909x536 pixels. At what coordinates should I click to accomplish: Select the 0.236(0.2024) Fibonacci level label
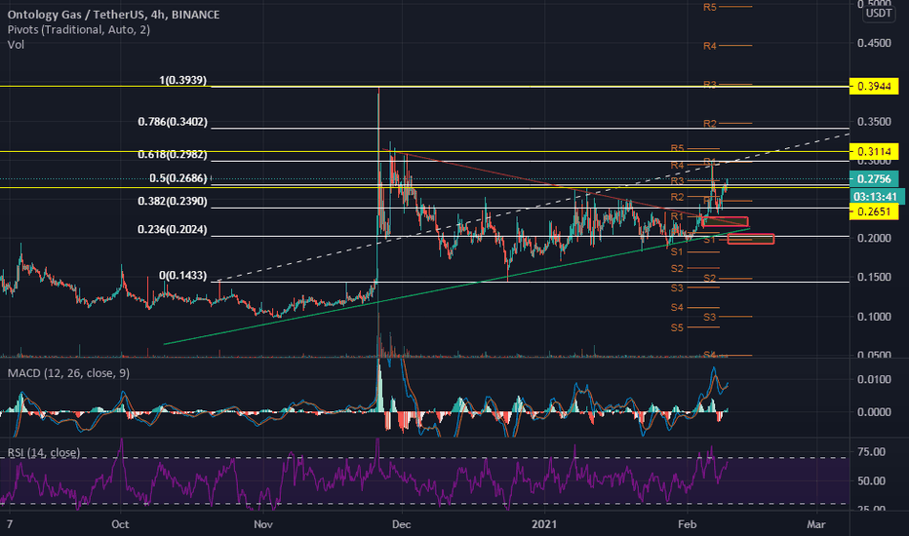click(173, 229)
